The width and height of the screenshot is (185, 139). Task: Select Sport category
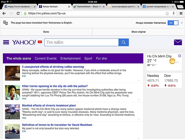tap(88, 58)
